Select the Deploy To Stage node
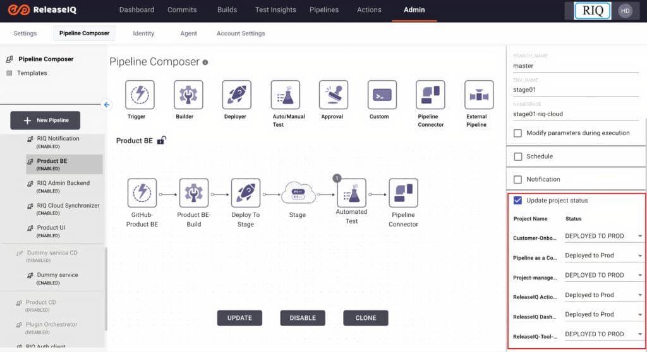647x352 pixels. (x=246, y=193)
